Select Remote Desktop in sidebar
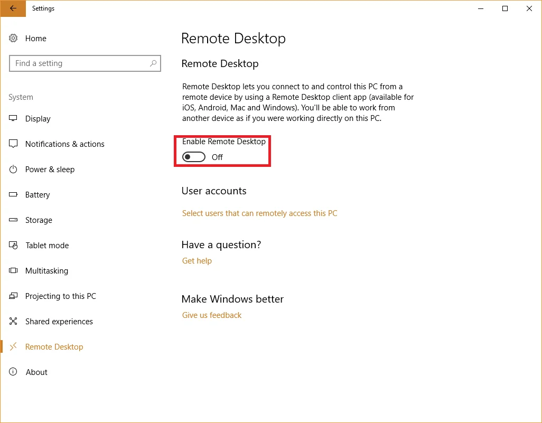 tap(54, 347)
